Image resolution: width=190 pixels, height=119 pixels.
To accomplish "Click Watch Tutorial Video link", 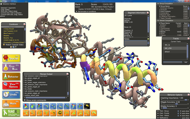I will [x=15, y=45].
